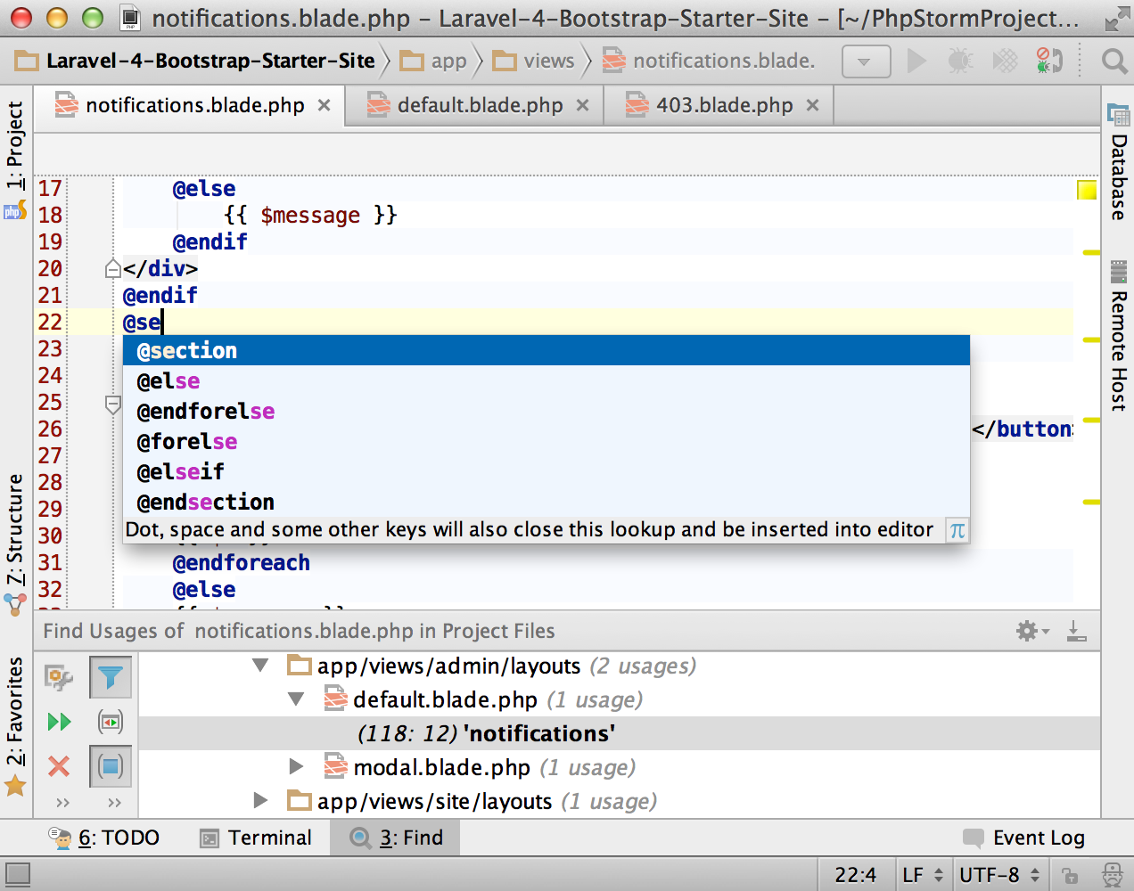Viewport: 1134px width, 891px height.
Task: Show more left toolbar actions chevron
Action: (62, 803)
